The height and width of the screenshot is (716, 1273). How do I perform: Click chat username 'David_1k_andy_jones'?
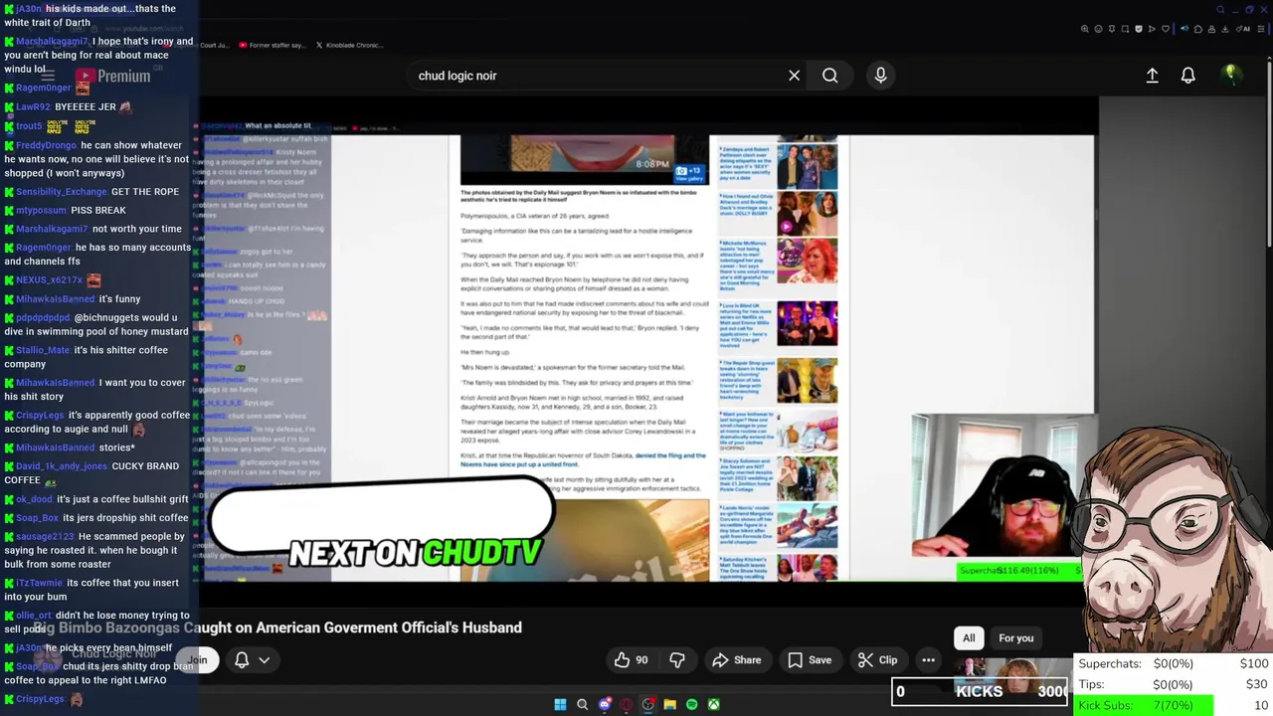[62, 465]
